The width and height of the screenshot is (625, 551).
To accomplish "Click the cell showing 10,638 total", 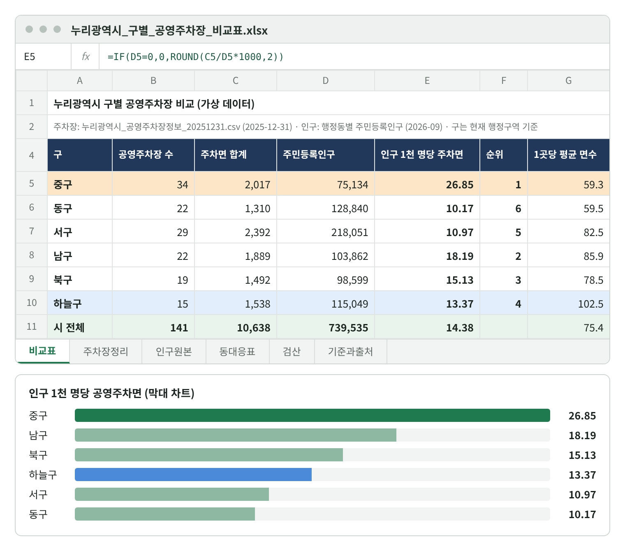I will [236, 327].
